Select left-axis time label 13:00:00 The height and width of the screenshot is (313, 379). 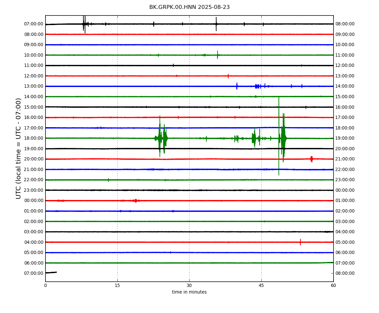point(34,86)
